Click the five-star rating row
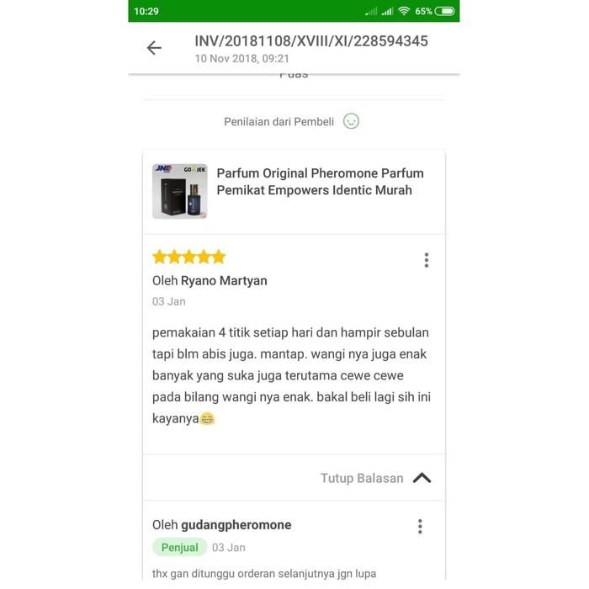589x589 pixels. coord(189,257)
